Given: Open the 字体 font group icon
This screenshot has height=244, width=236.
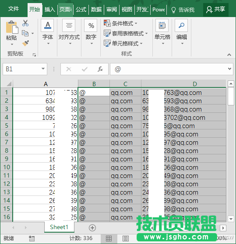Looking at the screenshot, I should pos(48,25).
